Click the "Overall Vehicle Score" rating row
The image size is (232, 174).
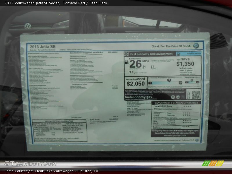[172, 106]
